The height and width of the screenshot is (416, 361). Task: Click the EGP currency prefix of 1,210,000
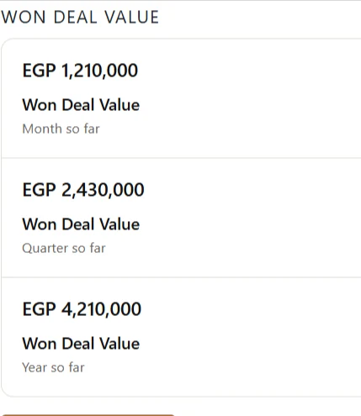pyautogui.click(x=39, y=71)
